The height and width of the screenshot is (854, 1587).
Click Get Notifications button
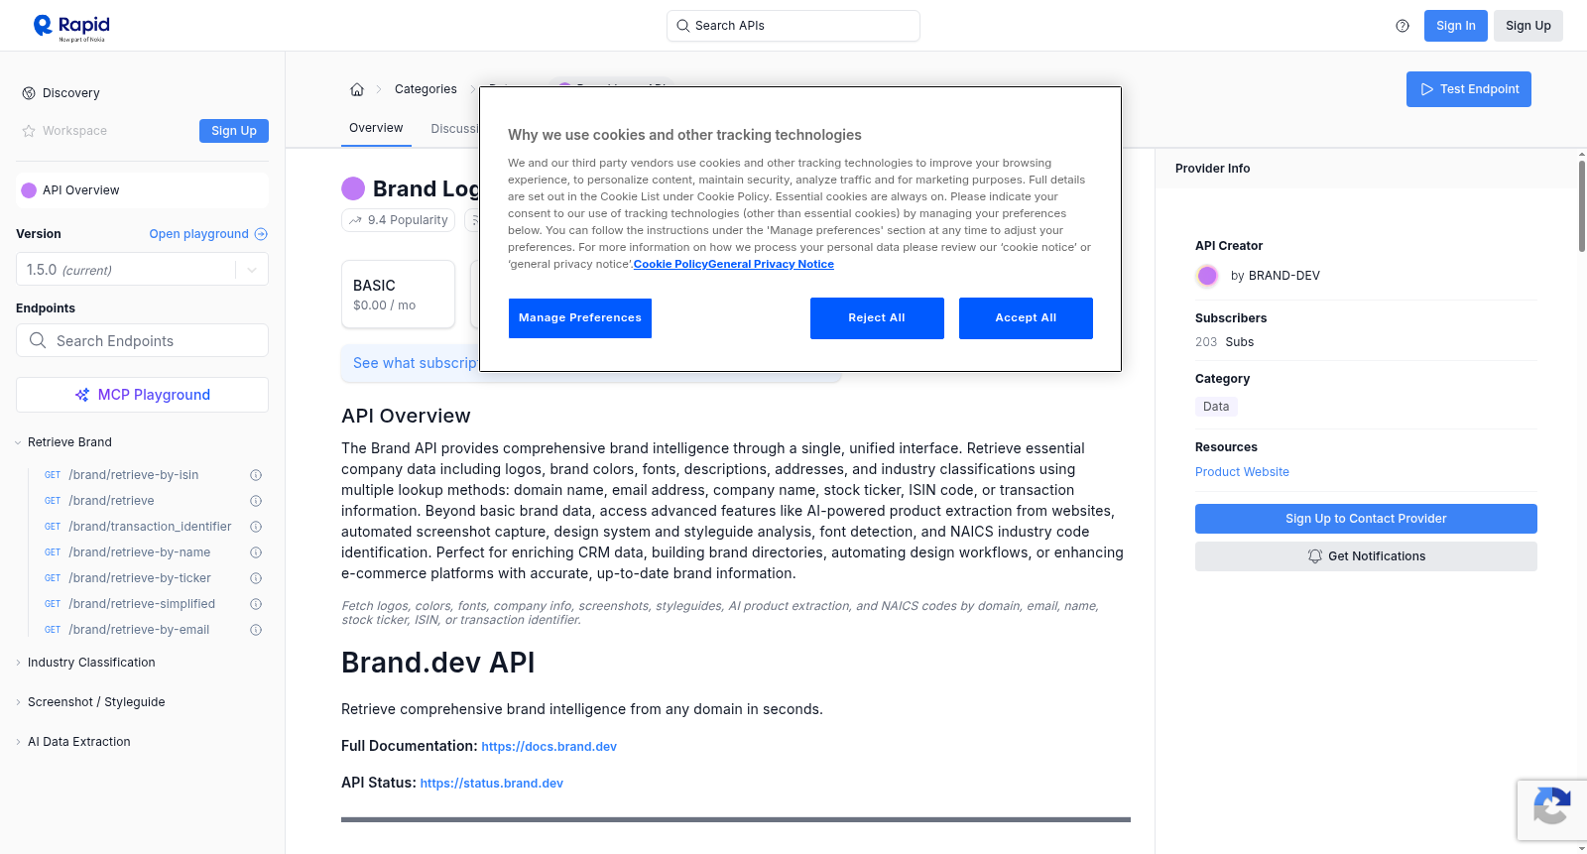pos(1366,556)
